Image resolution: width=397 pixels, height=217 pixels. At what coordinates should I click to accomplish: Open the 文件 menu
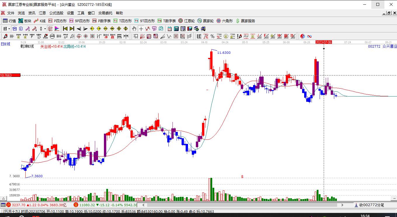(11, 13)
